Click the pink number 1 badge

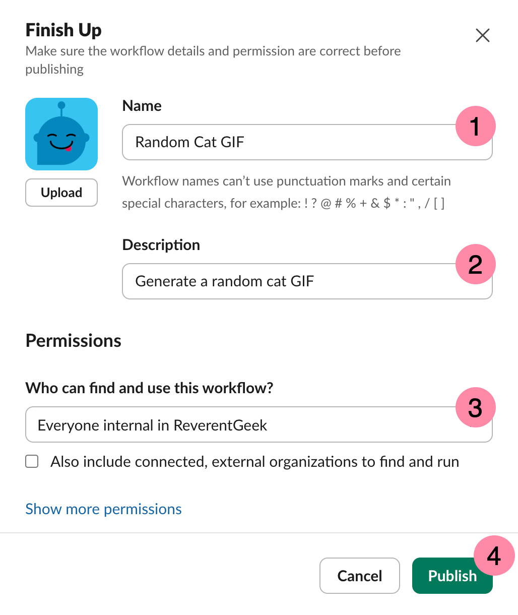[475, 126]
